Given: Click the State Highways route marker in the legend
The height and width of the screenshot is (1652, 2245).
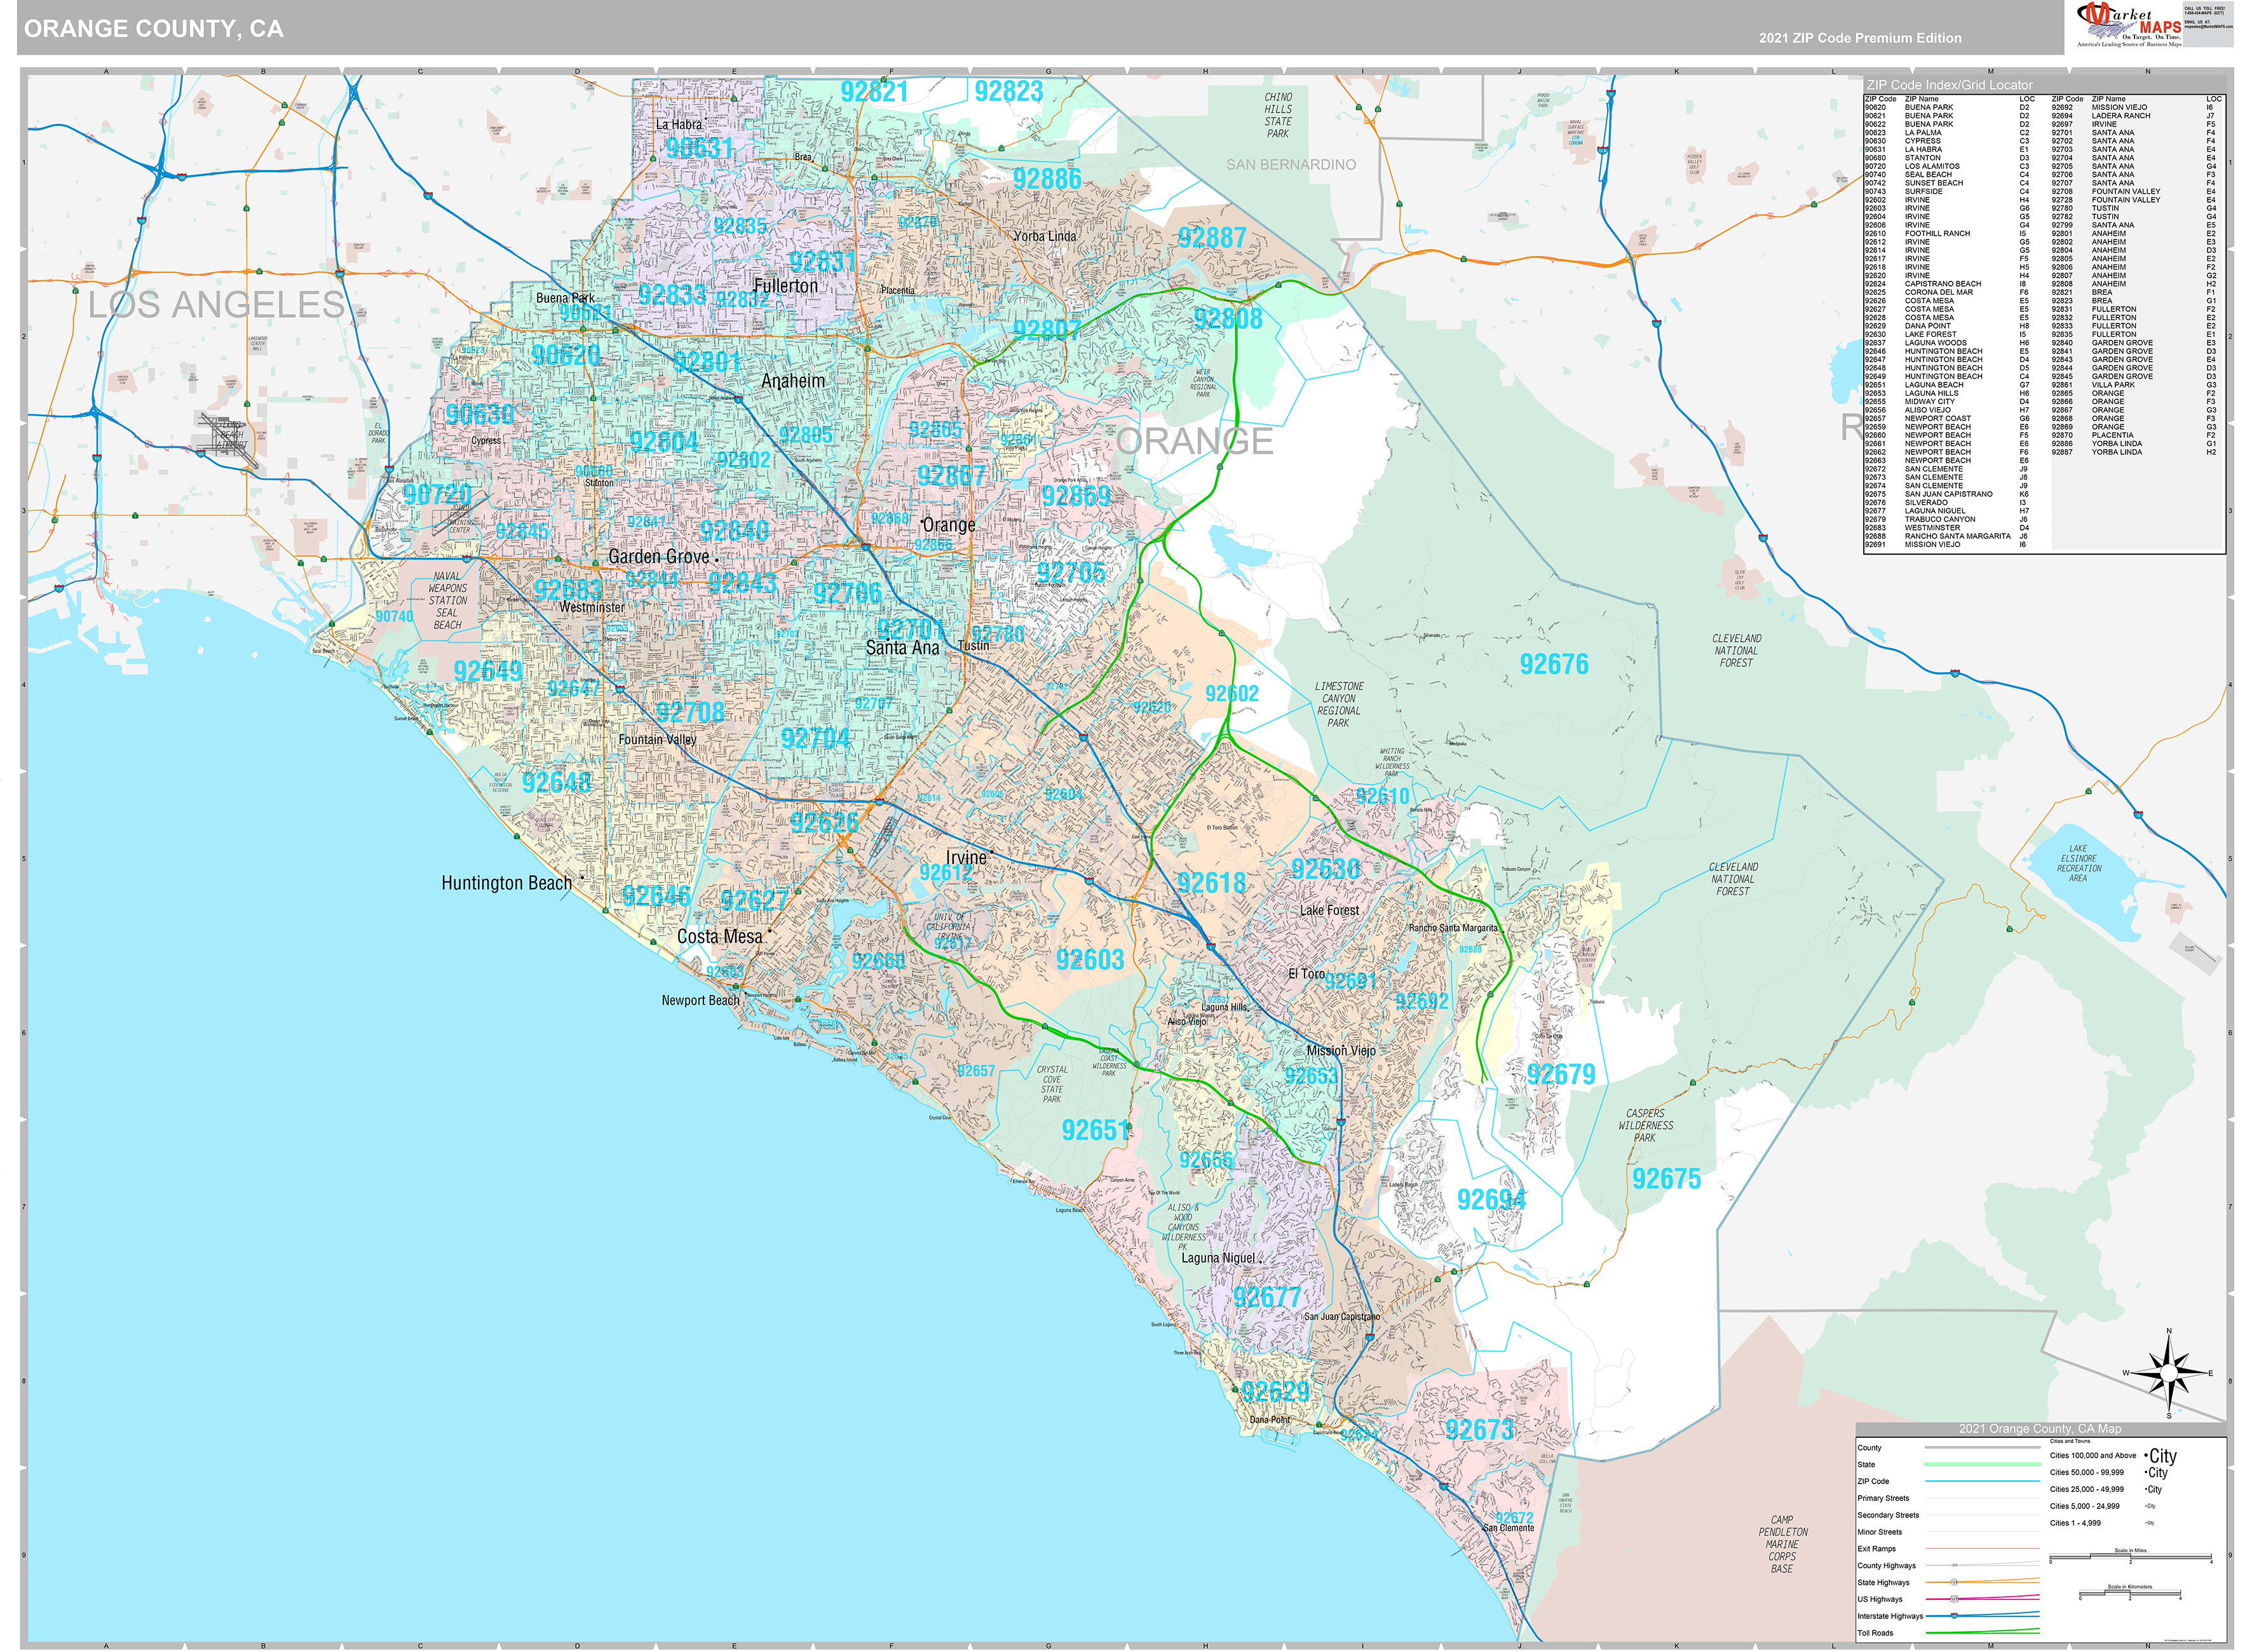Looking at the screenshot, I should tap(1954, 1583).
